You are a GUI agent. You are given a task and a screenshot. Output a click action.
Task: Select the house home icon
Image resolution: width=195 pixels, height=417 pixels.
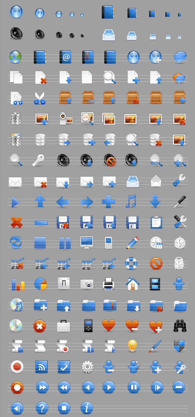click(133, 284)
